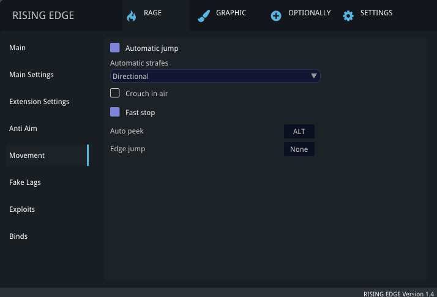Open the Automatic strafes Directional dropdown
This screenshot has height=297, width=437.
215,76
